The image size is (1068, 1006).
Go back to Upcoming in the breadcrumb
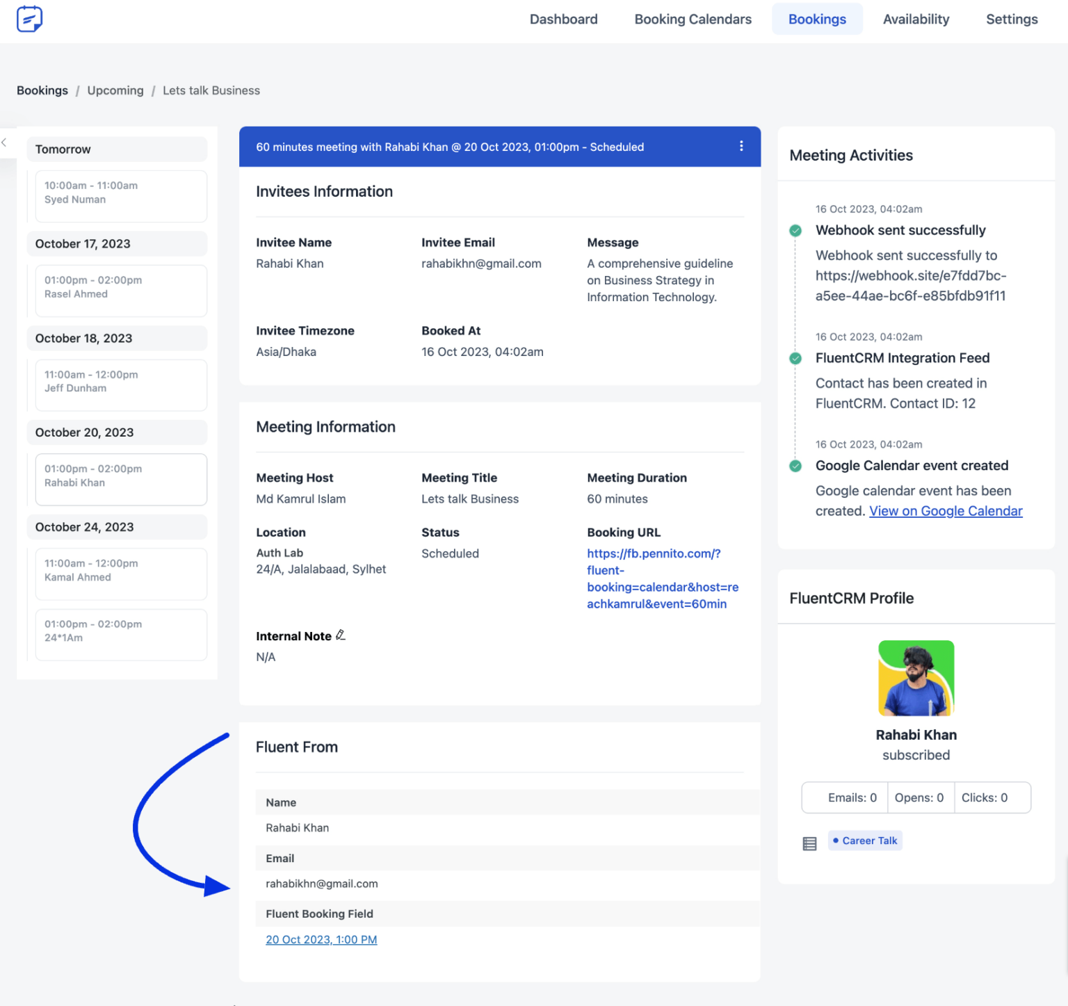pos(115,90)
